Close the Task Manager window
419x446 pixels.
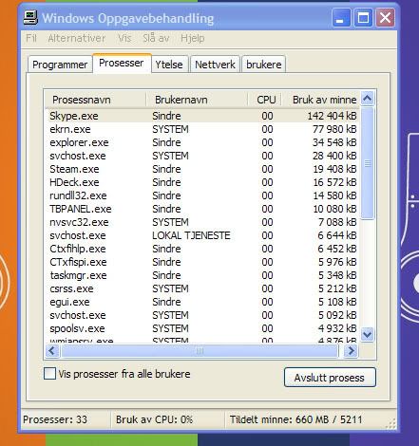[385, 18]
